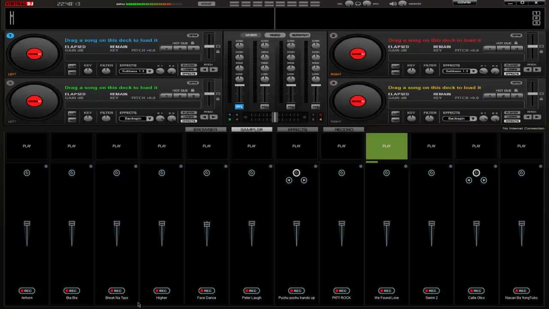Click deck 1 pitch slider handle
The image size is (549, 309).
point(209,46)
